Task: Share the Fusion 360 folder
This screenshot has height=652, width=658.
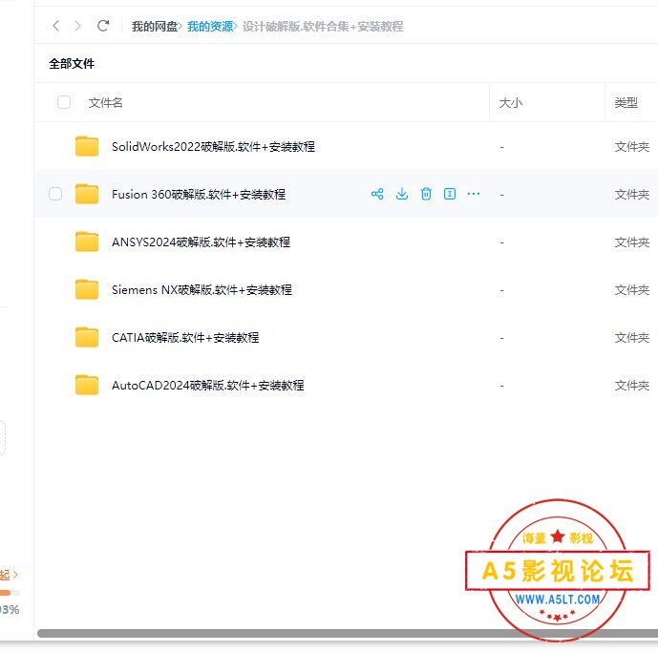Action: coord(377,194)
